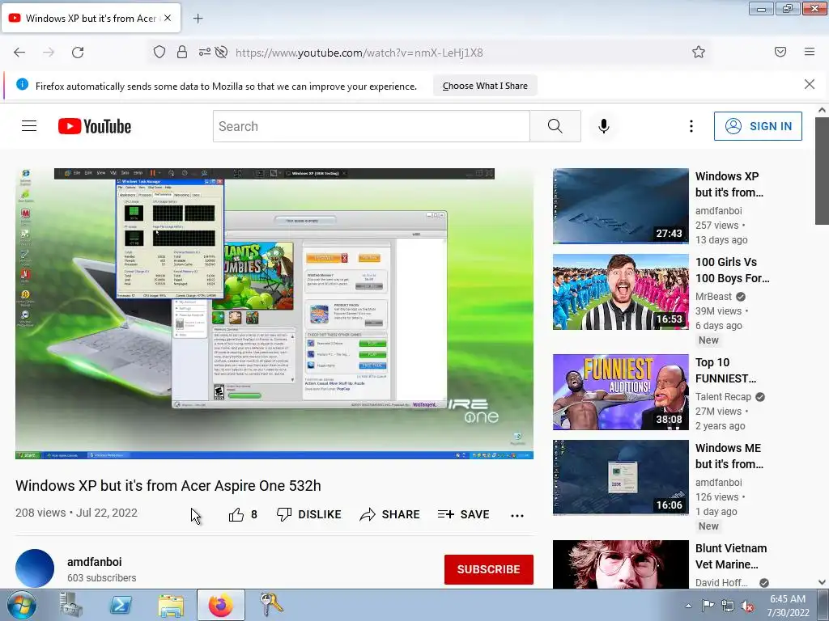Play the main Acer Aspire video
Screen dimensions: 829x621
tap(274, 314)
